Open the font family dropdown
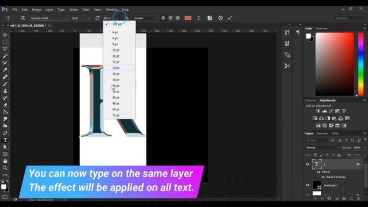Viewport: 368px width, 207px height. pos(49,18)
